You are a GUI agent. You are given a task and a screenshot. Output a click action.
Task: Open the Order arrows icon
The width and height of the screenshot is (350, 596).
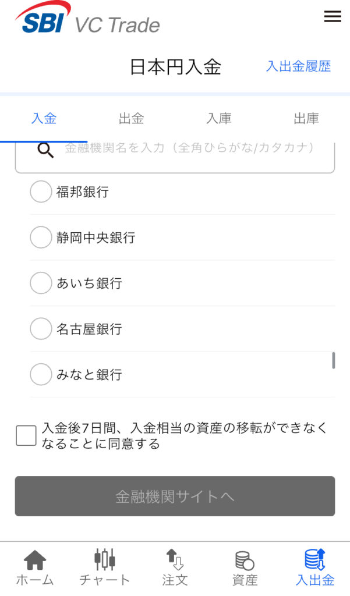[x=175, y=560]
